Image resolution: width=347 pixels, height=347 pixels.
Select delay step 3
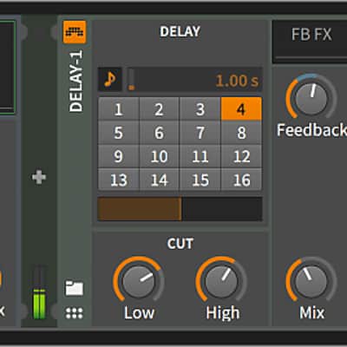tap(200, 109)
